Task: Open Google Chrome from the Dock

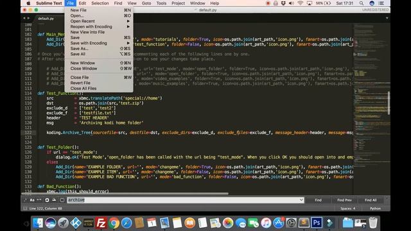Action: pos(114,223)
